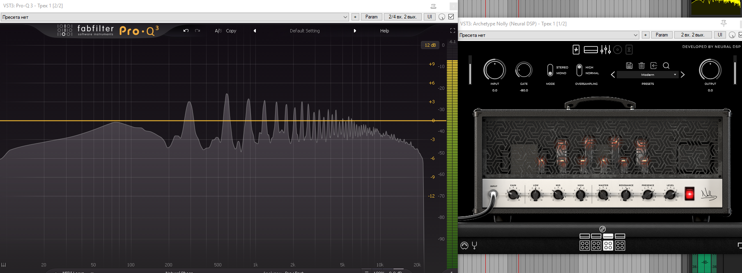Open EQ sliders section icon
This screenshot has height=273, width=742.
point(605,50)
